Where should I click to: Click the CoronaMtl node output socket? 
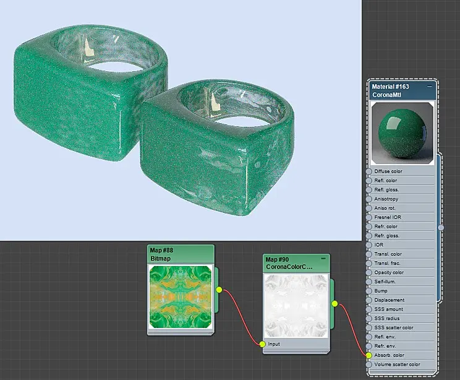[441, 227]
